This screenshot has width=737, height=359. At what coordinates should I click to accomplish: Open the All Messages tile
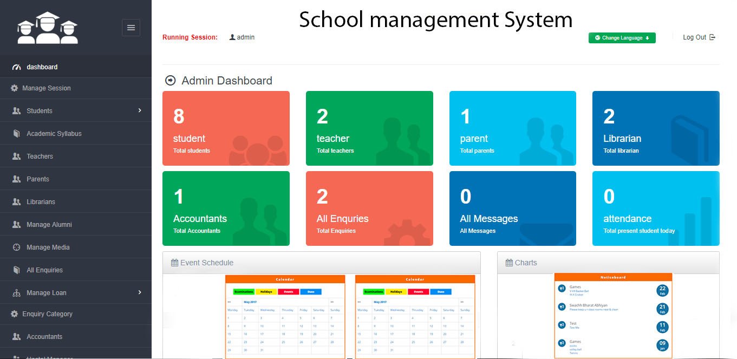512,208
